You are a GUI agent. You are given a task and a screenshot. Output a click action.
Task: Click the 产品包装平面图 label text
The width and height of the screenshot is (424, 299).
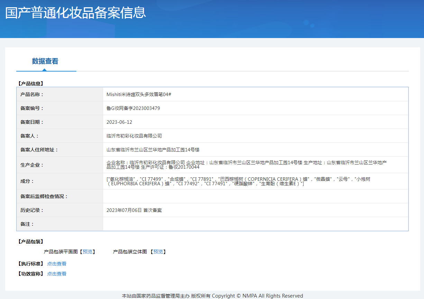[x=61, y=252]
